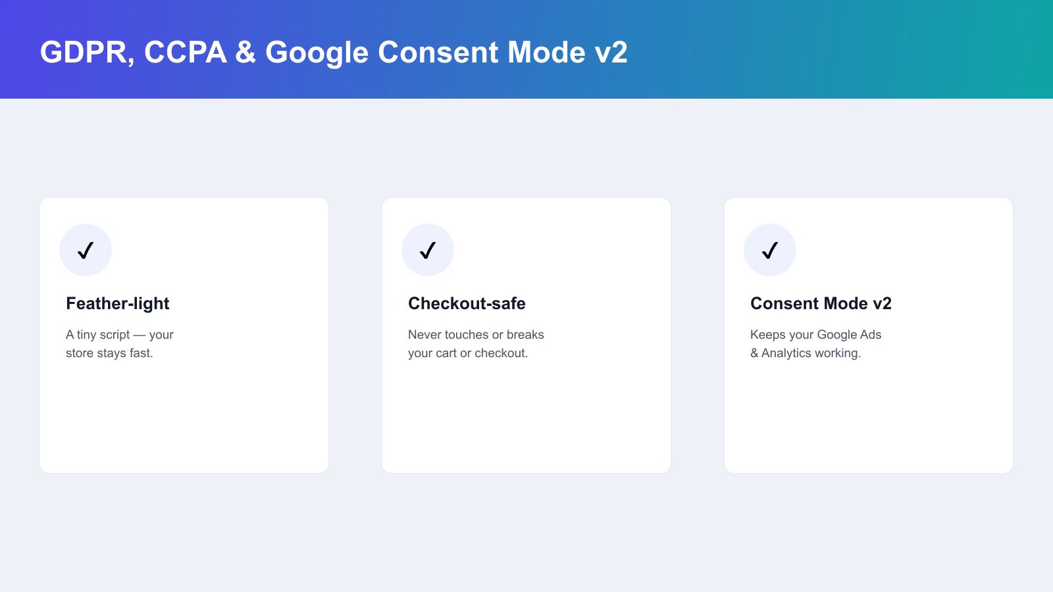Select the Feather-light heading
This screenshot has height=592, width=1053.
[x=118, y=303]
